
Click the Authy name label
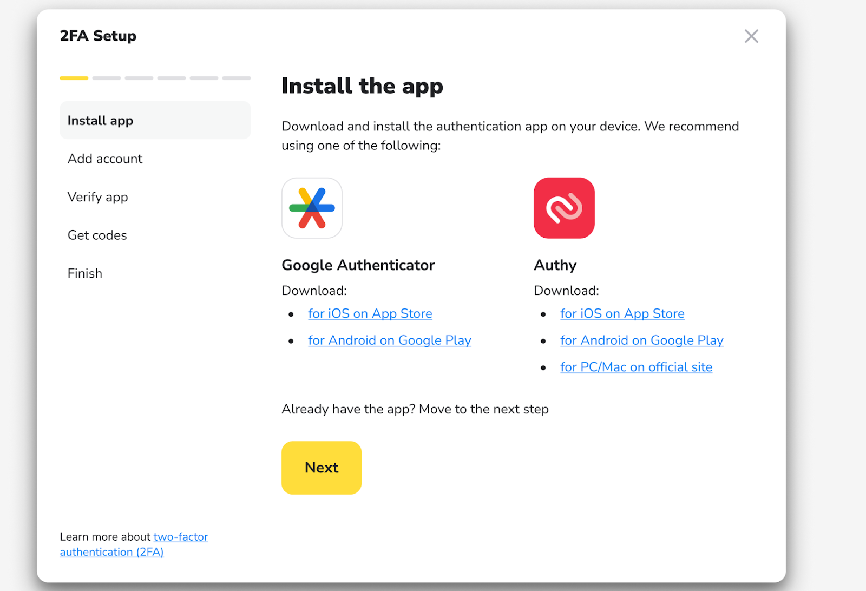(x=555, y=265)
